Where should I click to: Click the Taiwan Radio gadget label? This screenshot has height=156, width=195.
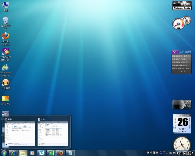182,8
